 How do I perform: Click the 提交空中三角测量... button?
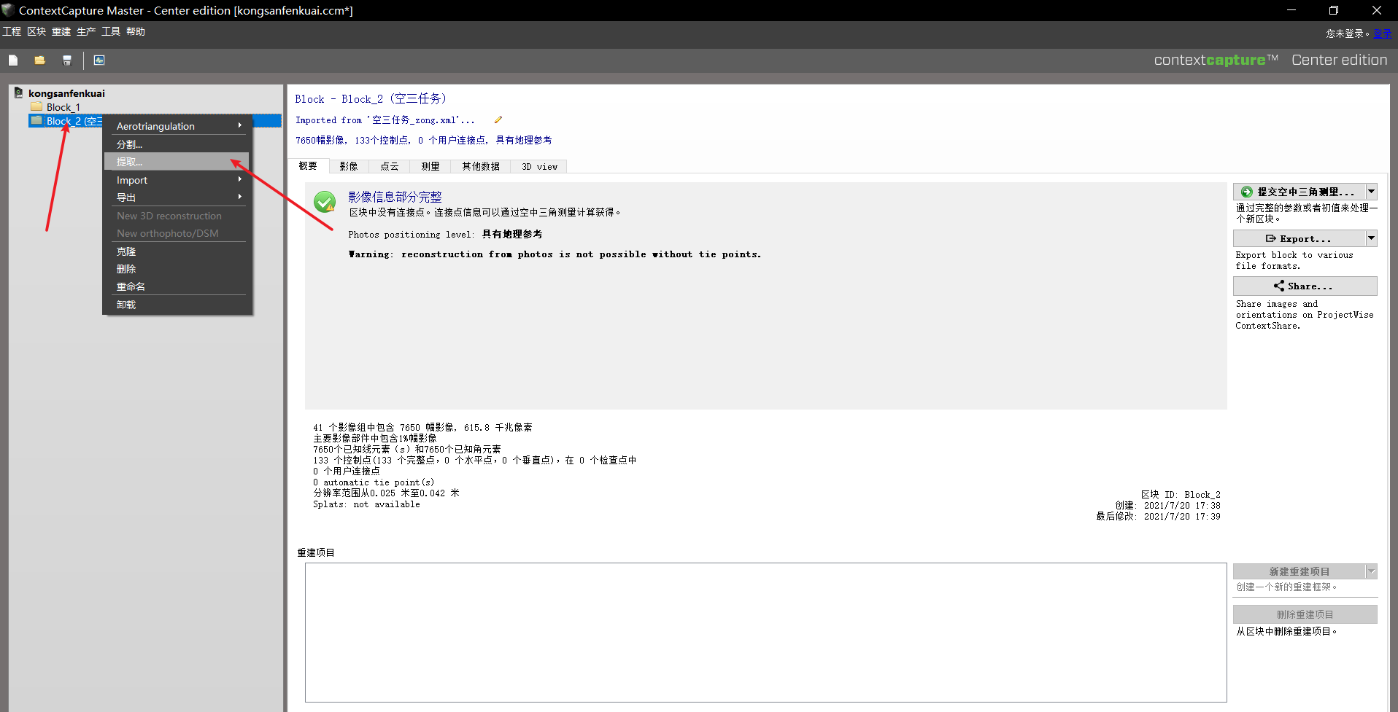tap(1299, 192)
